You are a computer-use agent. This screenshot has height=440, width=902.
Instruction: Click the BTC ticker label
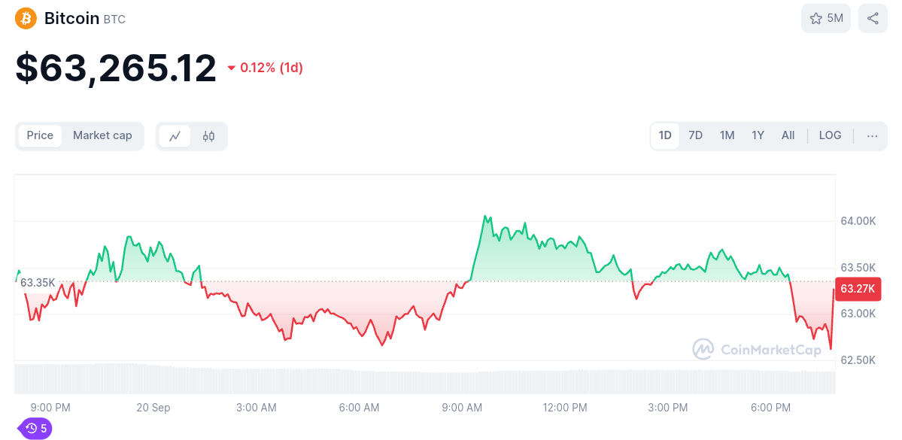[113, 19]
